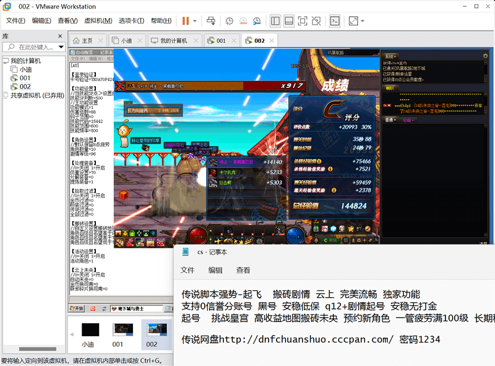Click the 001 thumbnail preview
Viewport: 495px width, 366px height.
pyautogui.click(x=123, y=329)
